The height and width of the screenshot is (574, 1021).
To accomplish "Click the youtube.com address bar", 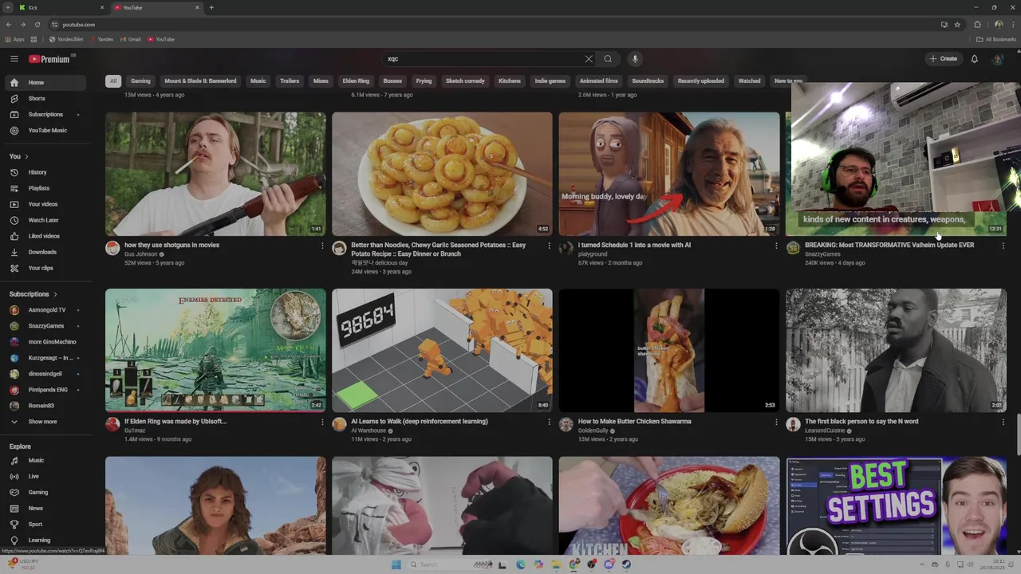I will 495,25.
